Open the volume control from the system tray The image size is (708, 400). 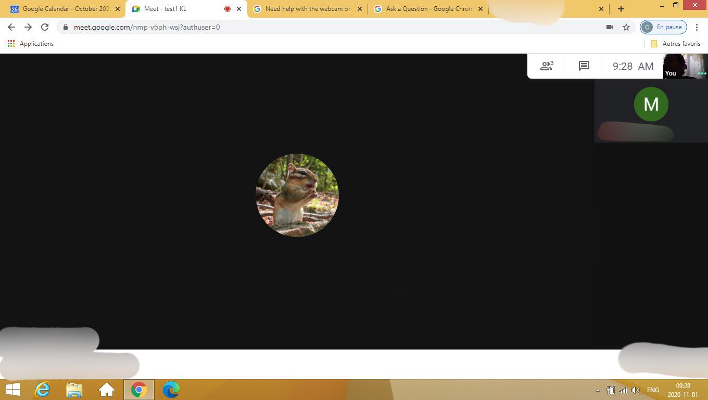[x=636, y=390]
